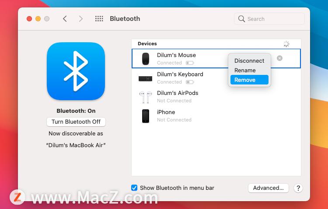Viewport: 328px width, 209px height.
Task: Click the Devices list header
Action: [x=147, y=44]
